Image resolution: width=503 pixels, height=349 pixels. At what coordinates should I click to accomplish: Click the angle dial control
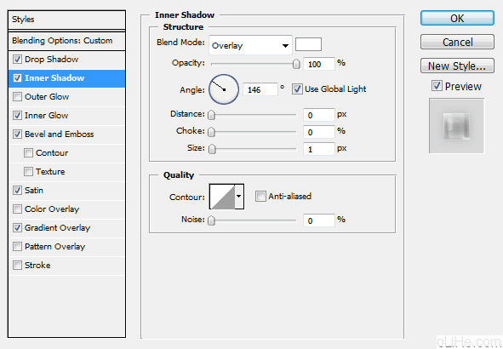pyautogui.click(x=224, y=89)
